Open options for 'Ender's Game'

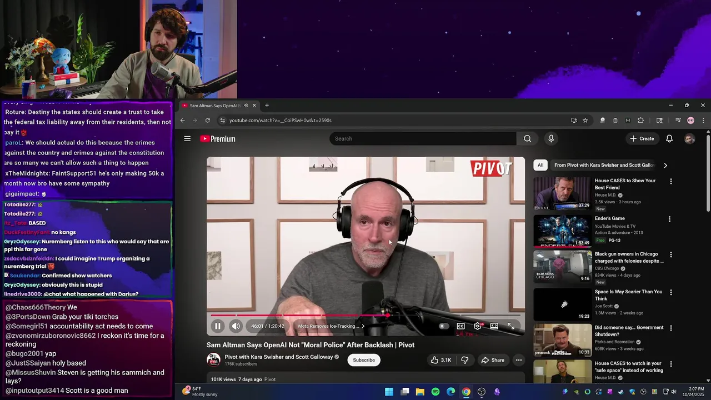coord(669,219)
